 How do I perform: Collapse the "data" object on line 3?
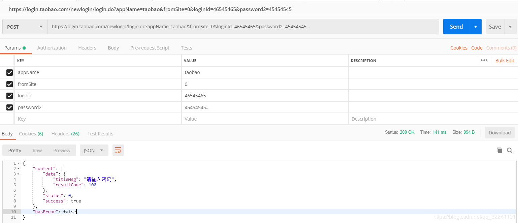point(18,174)
